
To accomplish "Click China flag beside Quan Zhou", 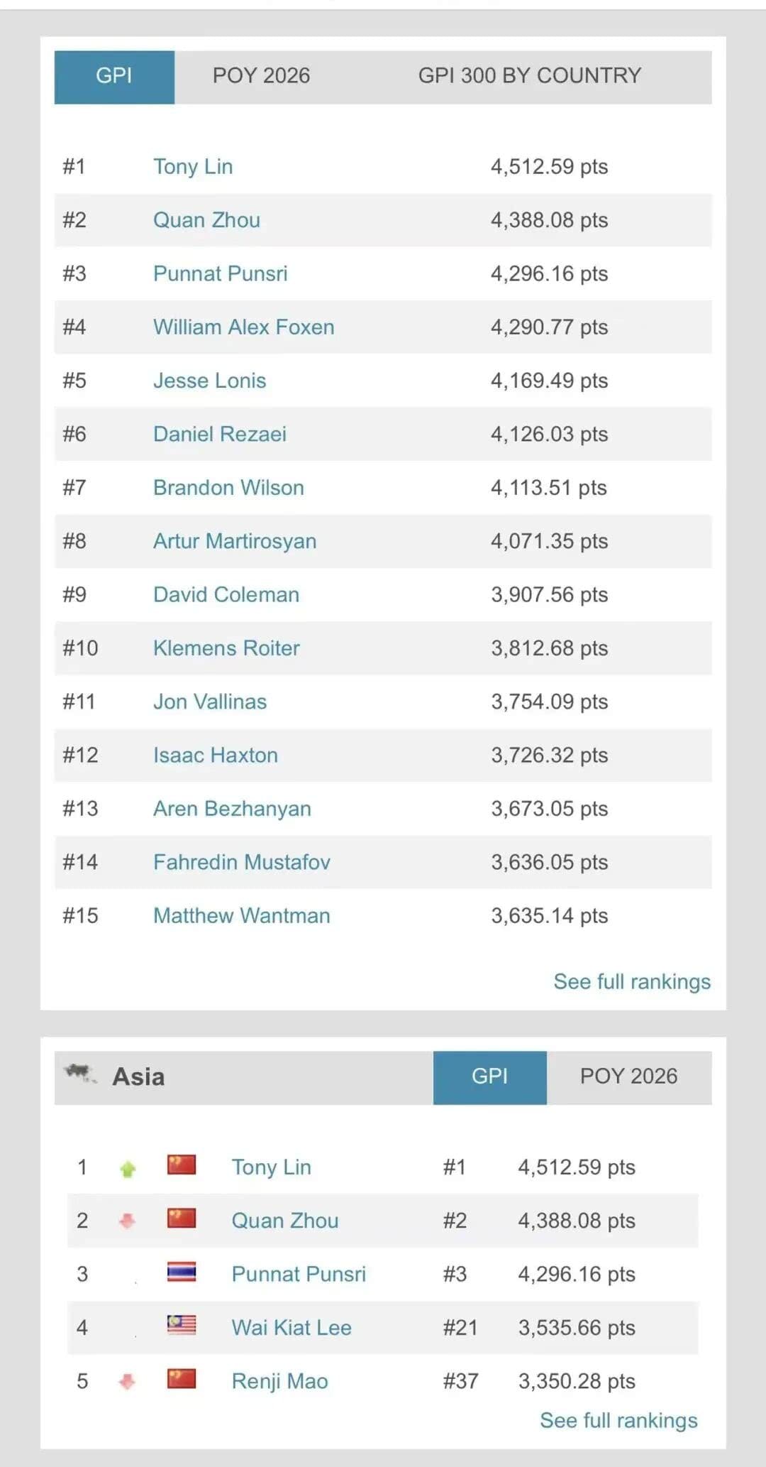I will click(182, 1218).
